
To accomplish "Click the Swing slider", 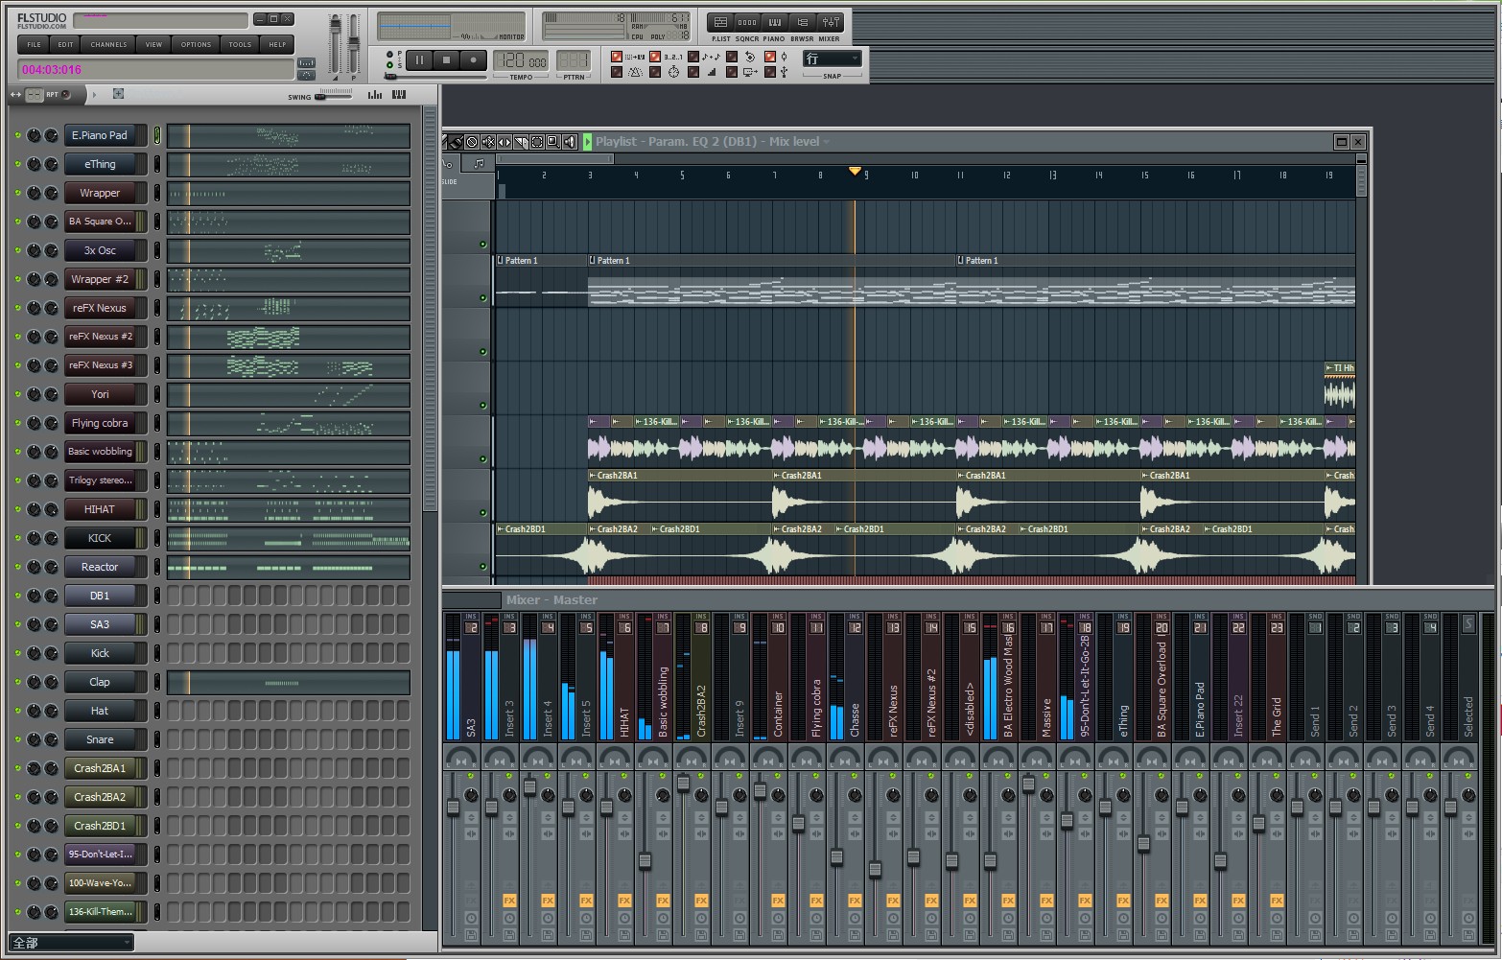I will [333, 96].
